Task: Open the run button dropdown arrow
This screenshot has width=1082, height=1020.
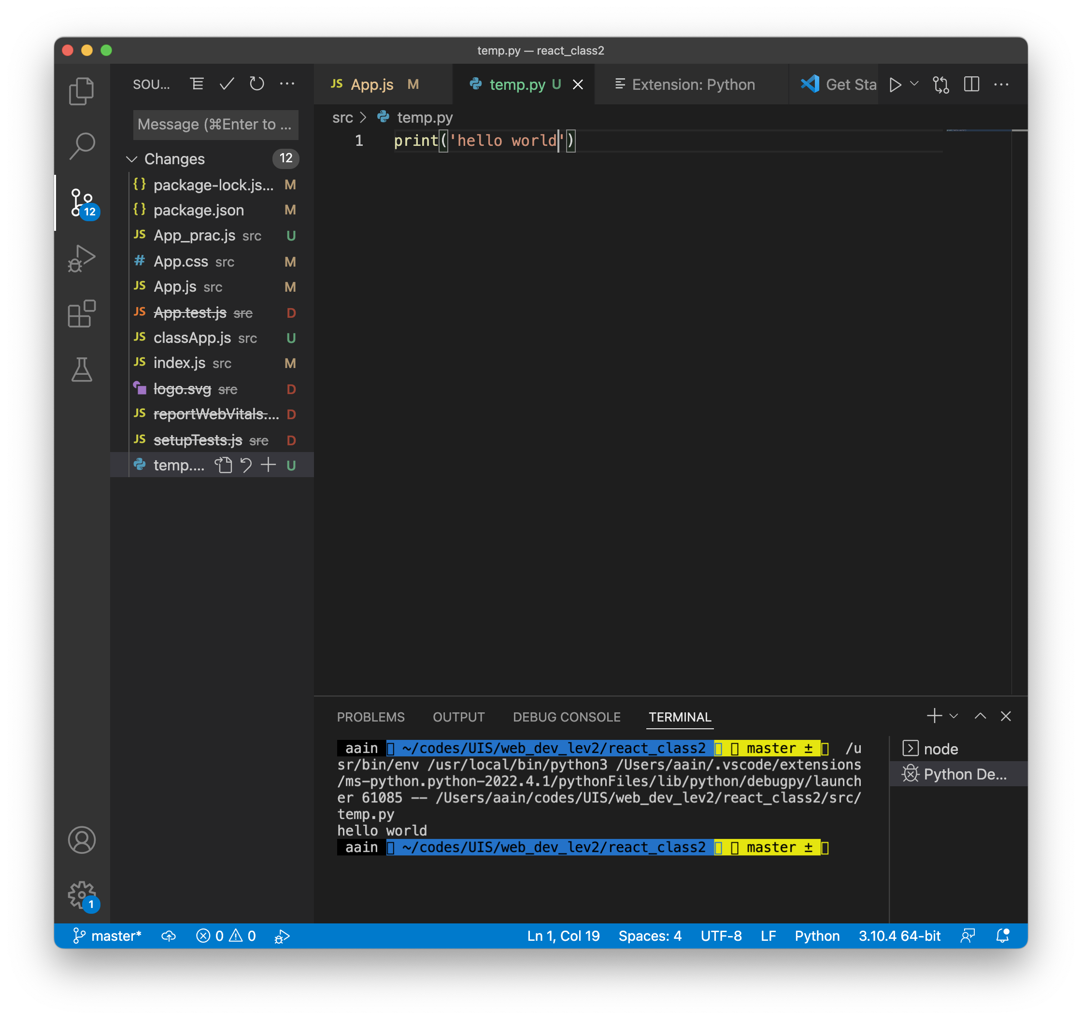Action: click(914, 85)
